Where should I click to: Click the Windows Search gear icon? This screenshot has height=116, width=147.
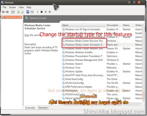(x=63, y=64)
